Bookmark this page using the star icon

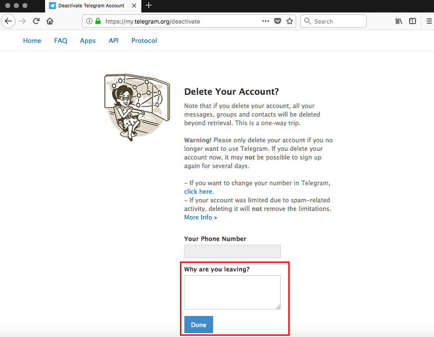(290, 21)
